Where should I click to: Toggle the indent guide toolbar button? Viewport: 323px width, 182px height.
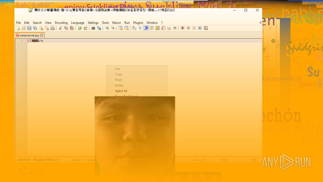click(x=146, y=28)
